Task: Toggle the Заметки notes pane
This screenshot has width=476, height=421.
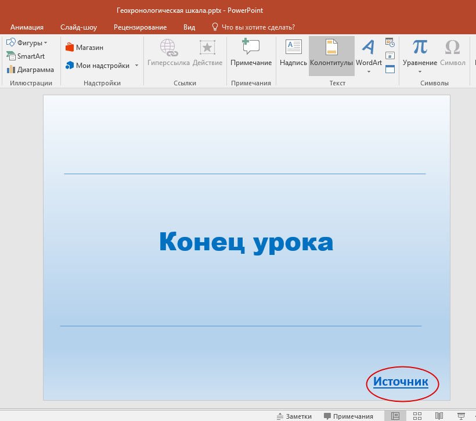Action: [x=294, y=416]
